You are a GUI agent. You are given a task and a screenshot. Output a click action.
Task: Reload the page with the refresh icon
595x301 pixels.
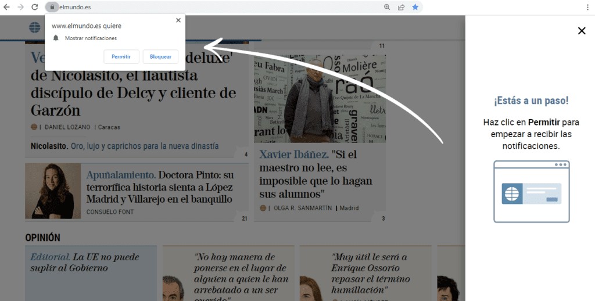pyautogui.click(x=34, y=7)
